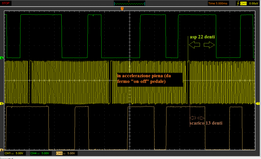Click the rising edge trigger icon
Viewport: 261px width, 159px height.
tap(238, 3)
